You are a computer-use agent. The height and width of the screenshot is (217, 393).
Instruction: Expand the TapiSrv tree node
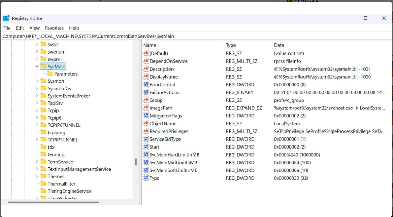(x=37, y=103)
